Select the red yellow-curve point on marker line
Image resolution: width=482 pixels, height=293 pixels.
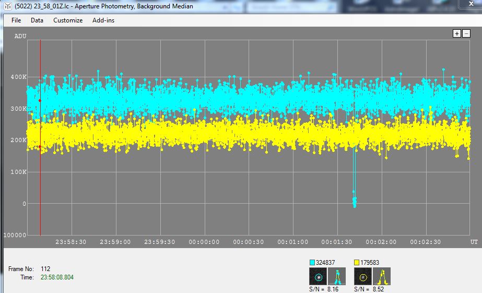[40, 147]
